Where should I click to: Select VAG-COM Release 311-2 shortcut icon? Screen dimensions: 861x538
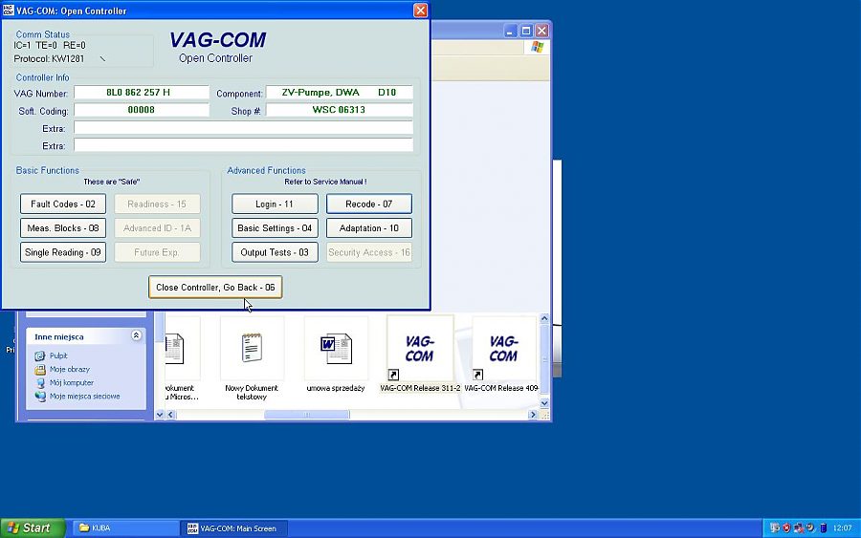coord(420,349)
